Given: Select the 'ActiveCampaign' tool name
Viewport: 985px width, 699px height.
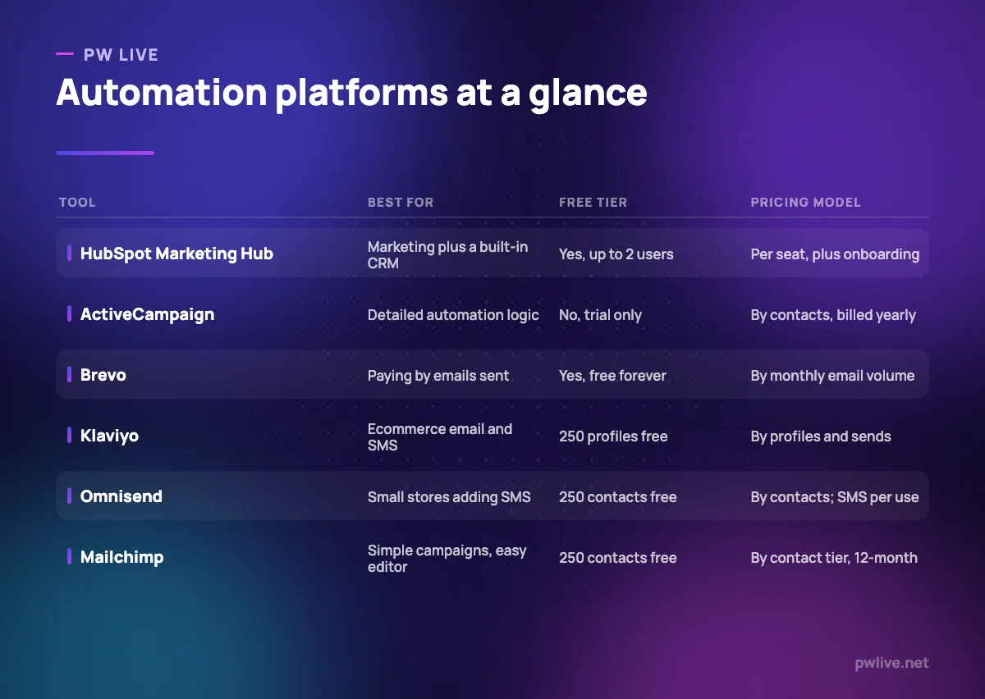Looking at the screenshot, I should tap(147, 314).
